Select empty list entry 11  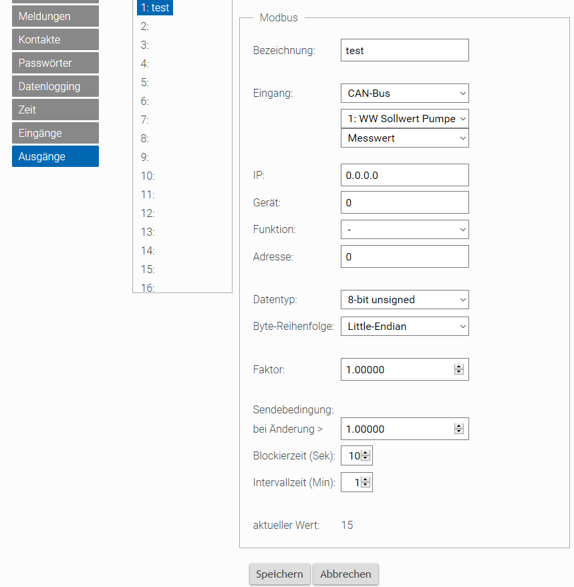148,195
